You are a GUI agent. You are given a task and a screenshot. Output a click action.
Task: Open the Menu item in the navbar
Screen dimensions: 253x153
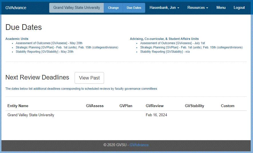(221, 8)
